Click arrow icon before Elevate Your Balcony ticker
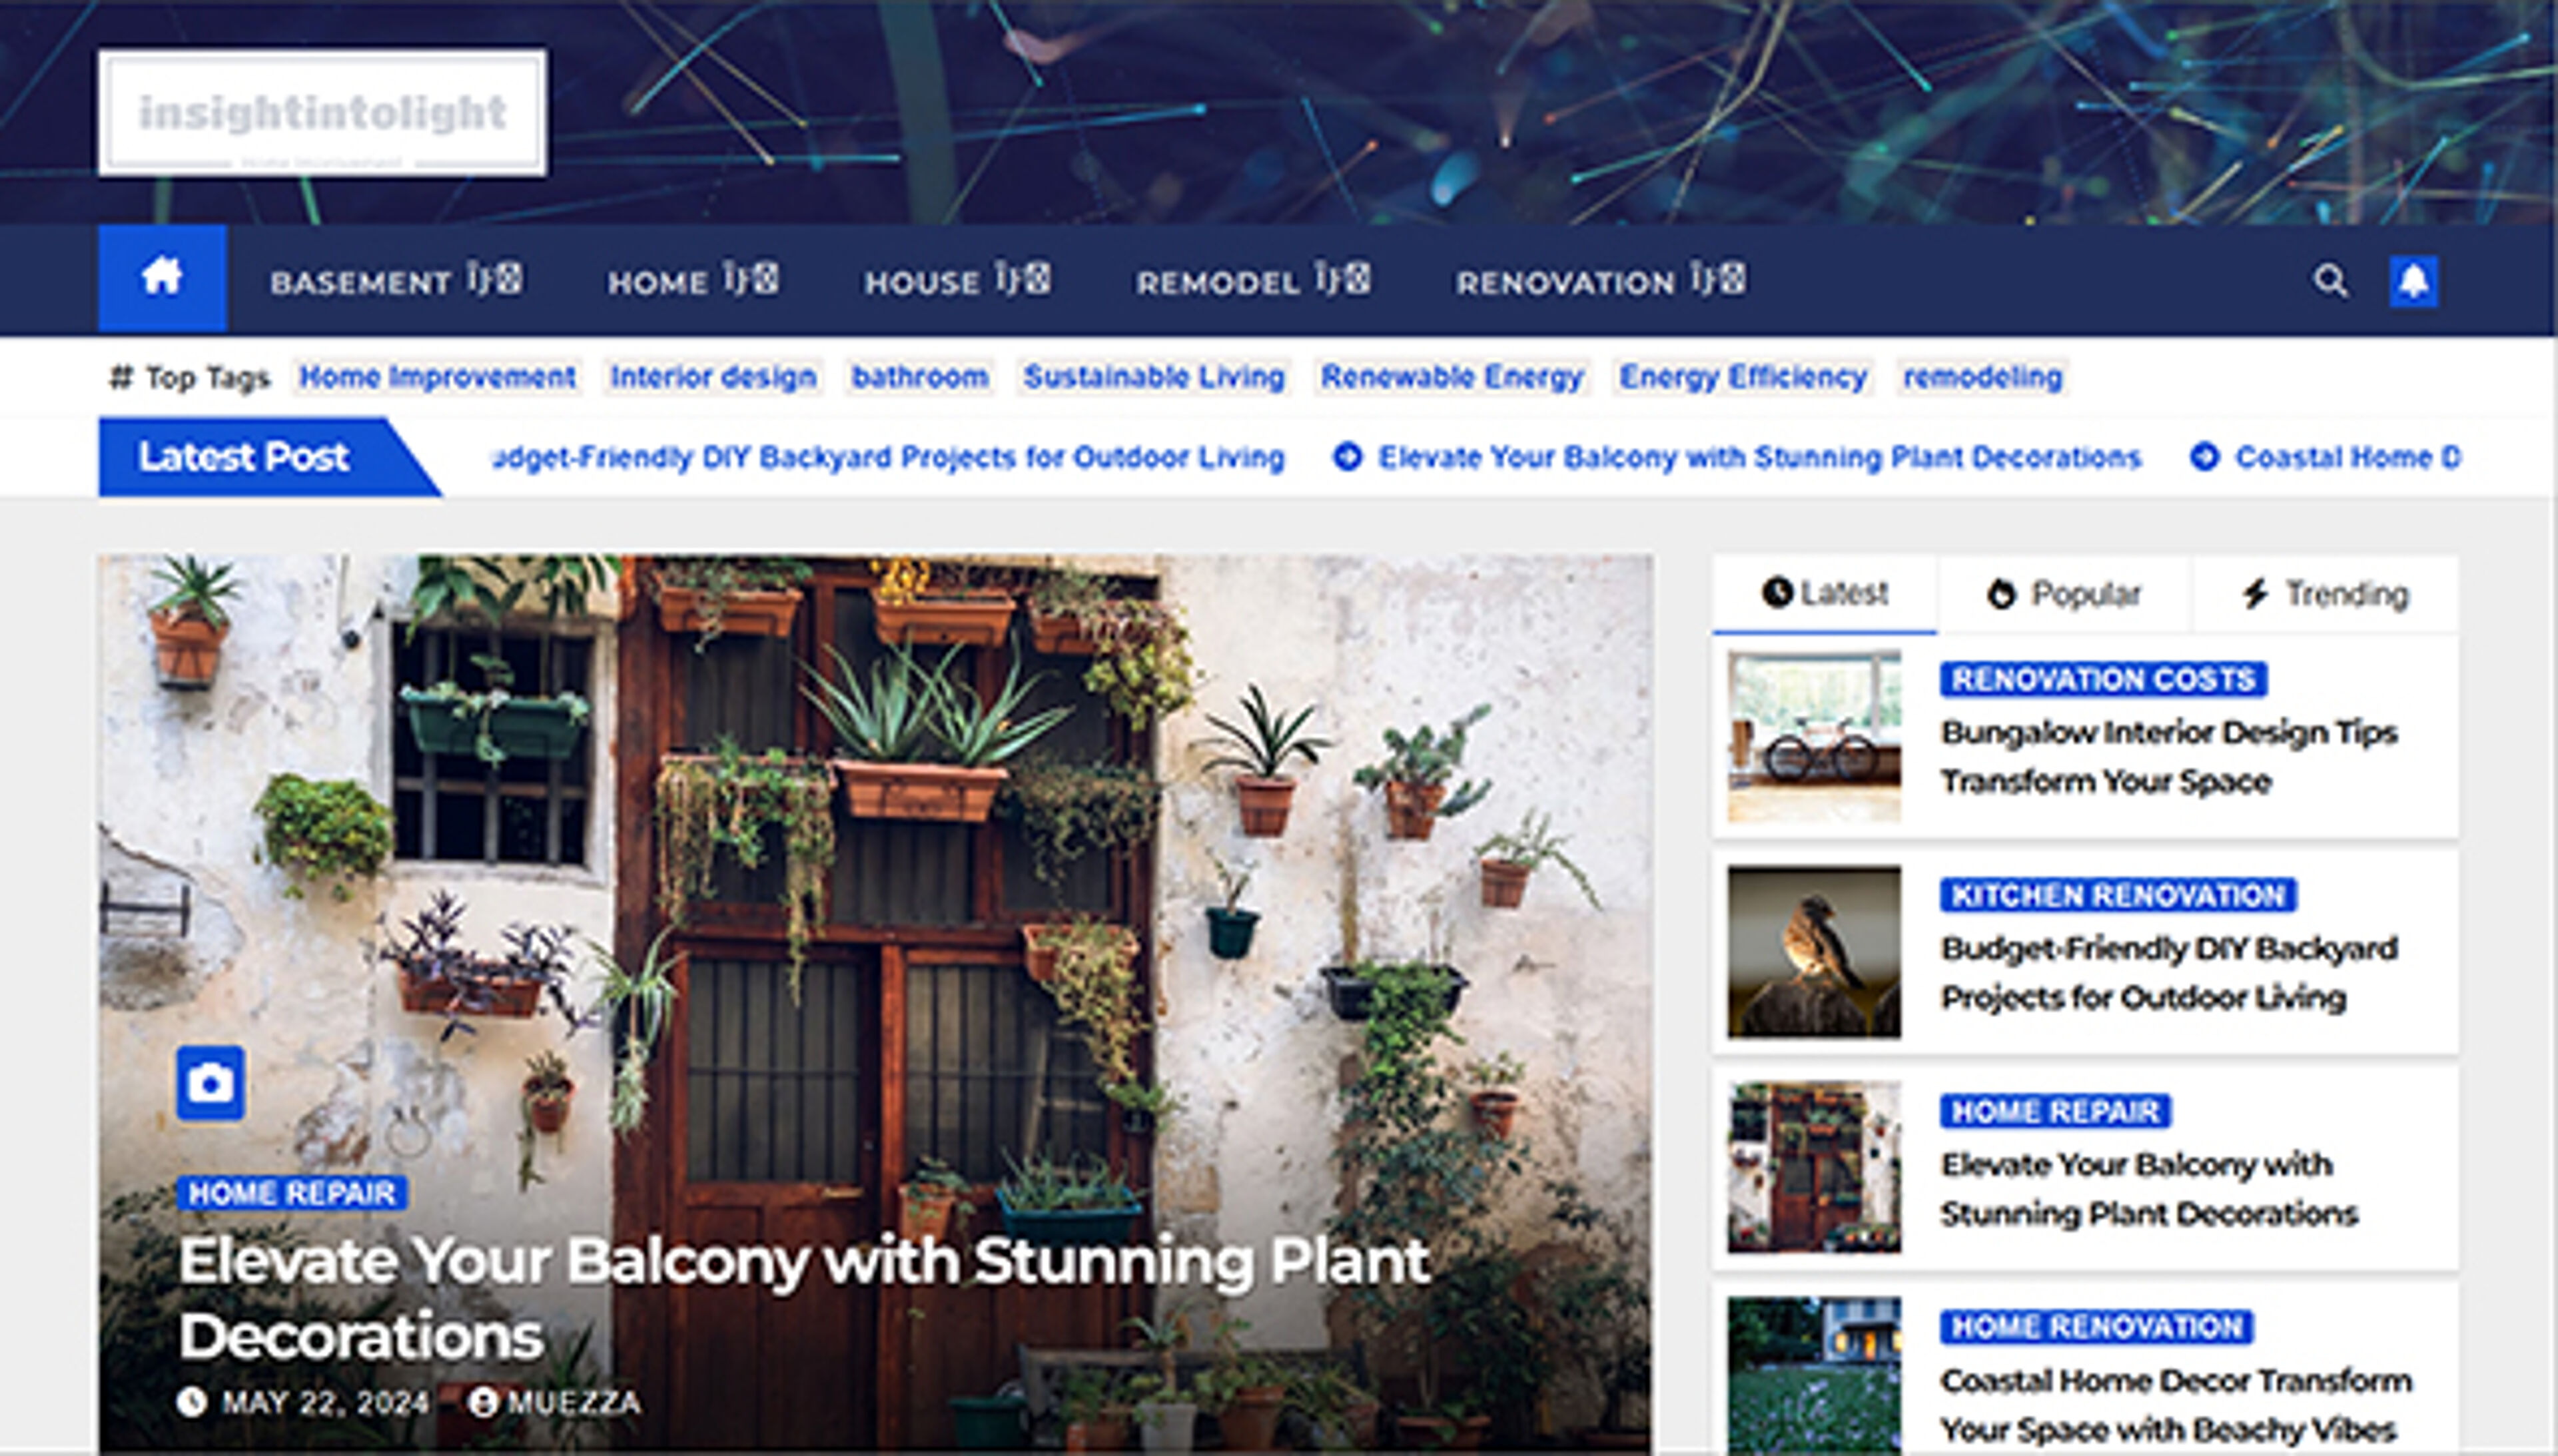The width and height of the screenshot is (2558, 1456). pos(1347,457)
